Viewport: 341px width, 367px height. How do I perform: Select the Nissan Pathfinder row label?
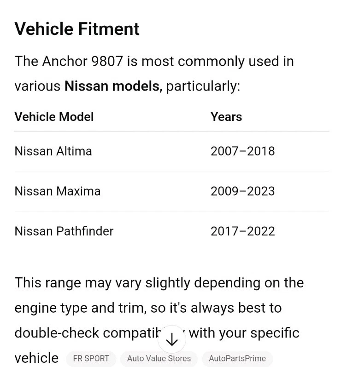pyautogui.click(x=64, y=231)
